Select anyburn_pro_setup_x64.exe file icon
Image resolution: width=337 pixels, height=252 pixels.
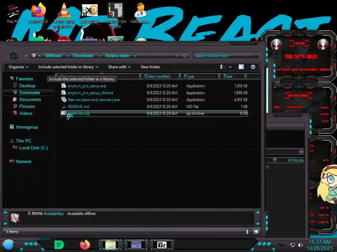pos(64,93)
